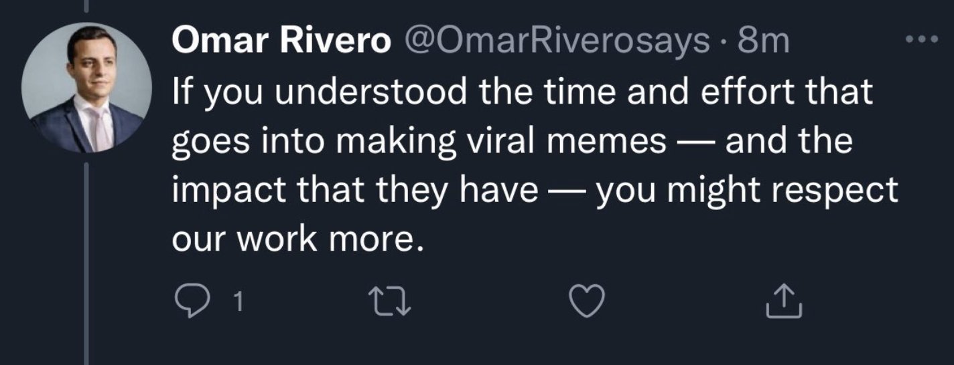
Task: Open tweet by clicking its text body
Action: pyautogui.click(x=523, y=167)
